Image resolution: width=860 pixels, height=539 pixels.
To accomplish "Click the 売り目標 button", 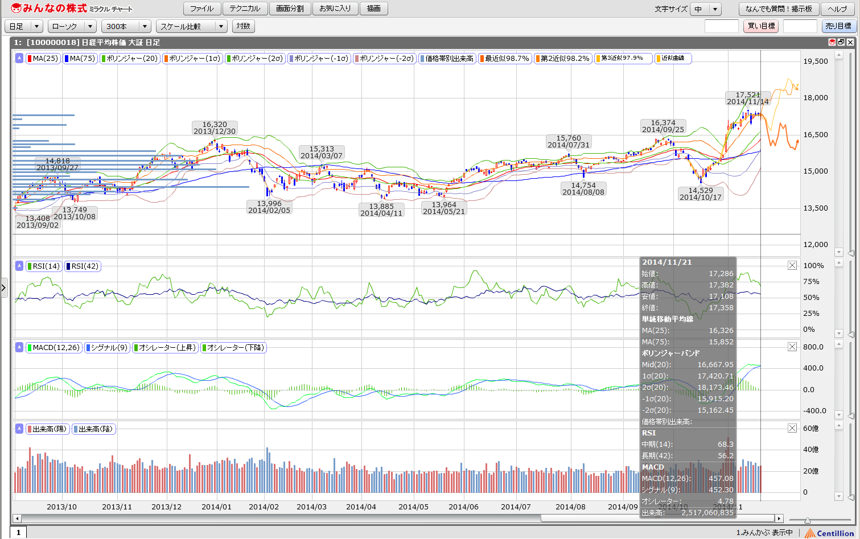I will (x=838, y=26).
